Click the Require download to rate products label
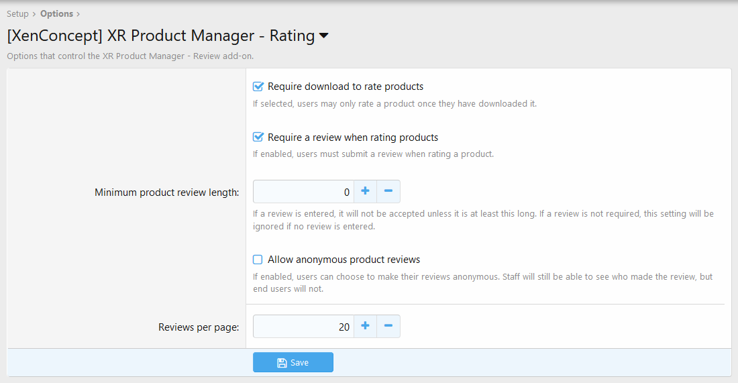This screenshot has height=383, width=738. click(x=346, y=87)
